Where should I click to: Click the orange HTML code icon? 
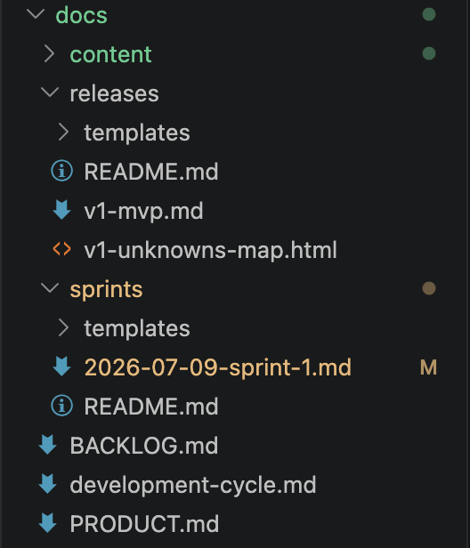pos(62,249)
